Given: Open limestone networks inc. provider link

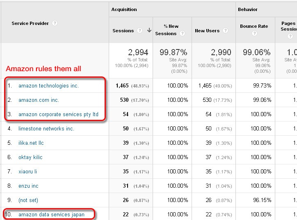Looking at the screenshot, I should [x=46, y=128].
